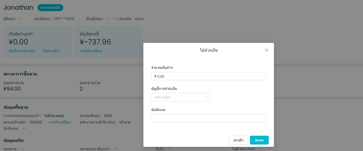Close the ไปฝากเงิน dialog with the X icon
Screen dimensions: 363x151
click(x=266, y=50)
